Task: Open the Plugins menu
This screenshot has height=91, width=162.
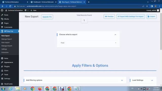Action: [7, 66]
